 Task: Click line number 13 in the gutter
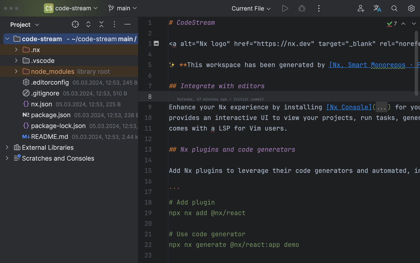click(148, 149)
